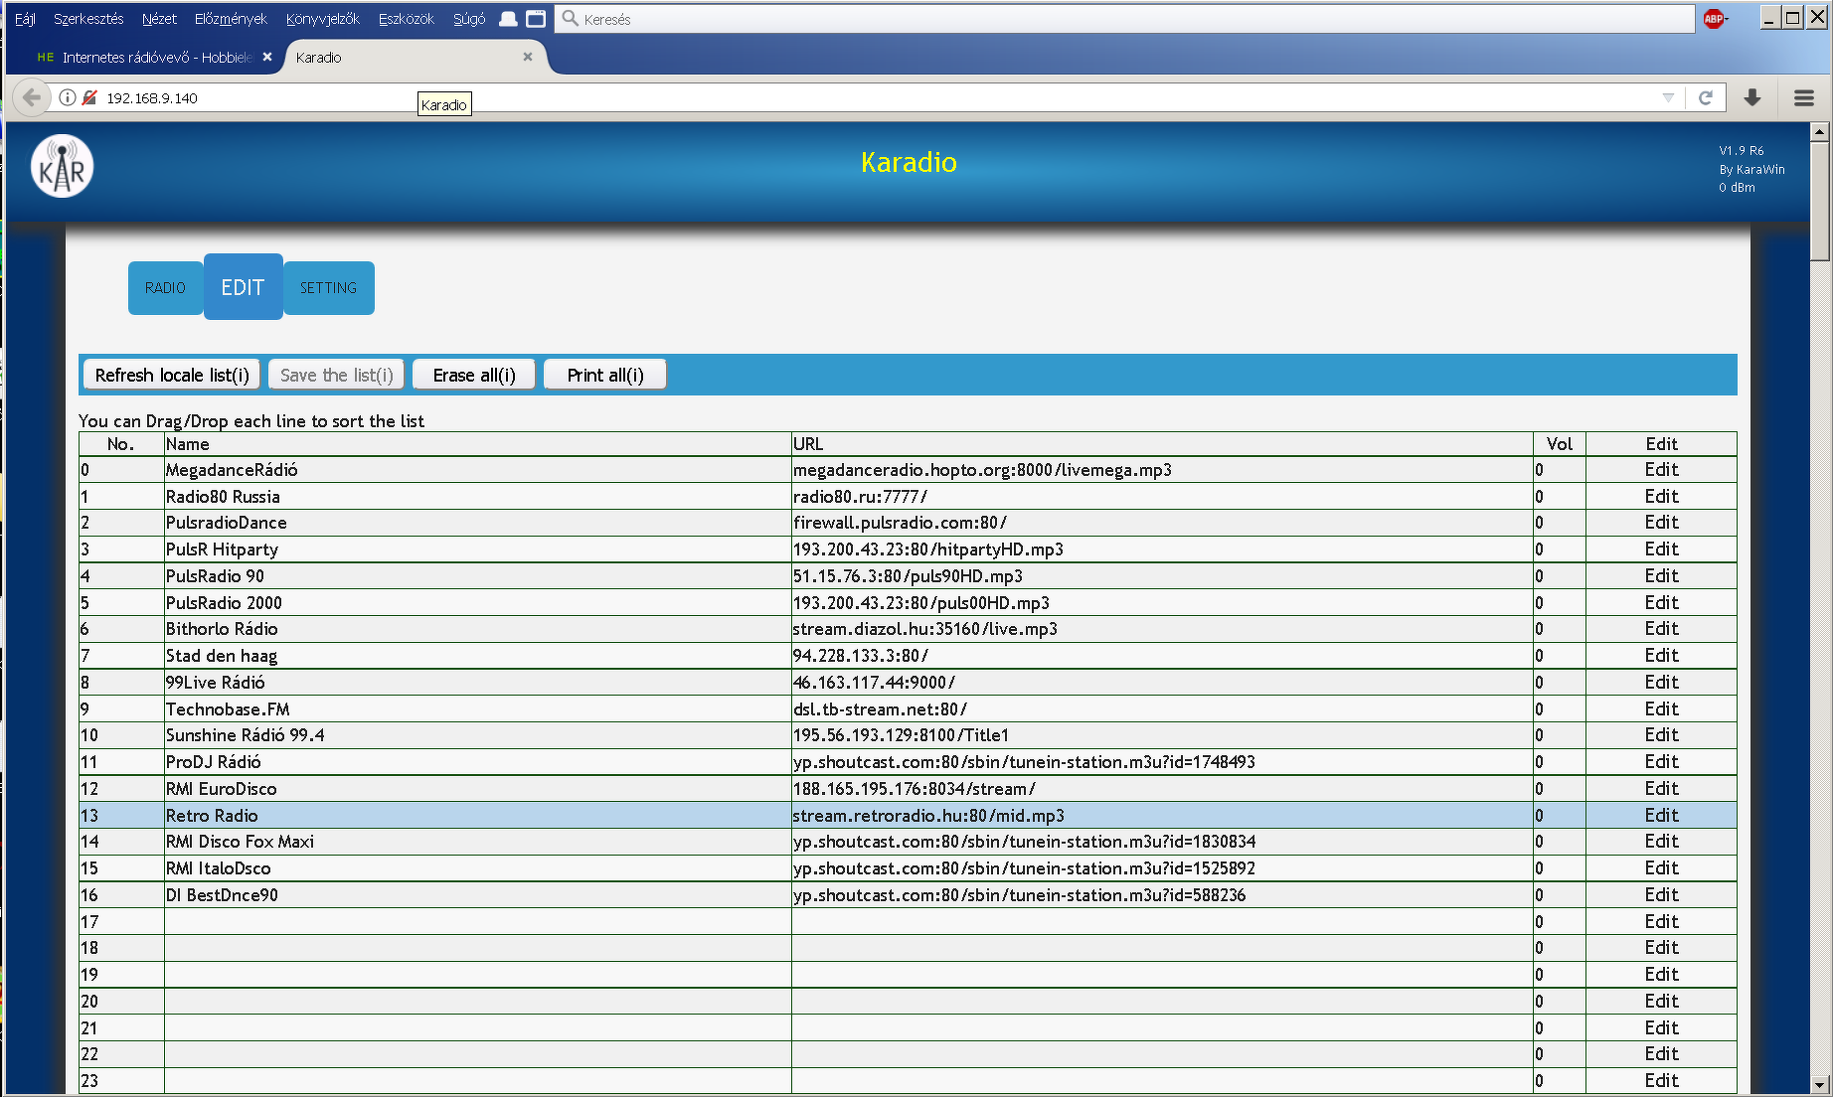Click Edit for Radio80 Russia row

[x=1661, y=497]
